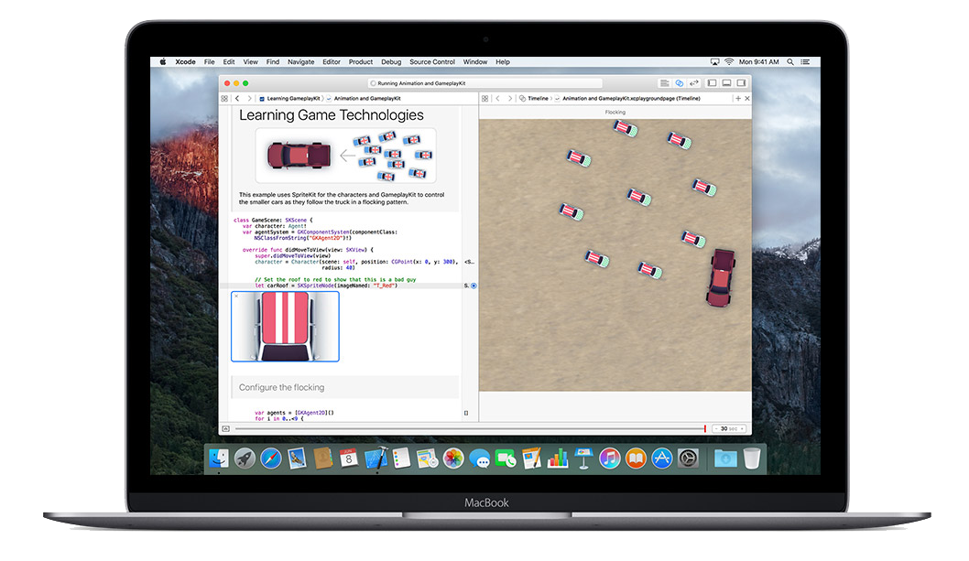Open the View menu
Image resolution: width=969 pixels, height=561 pixels.
(250, 62)
